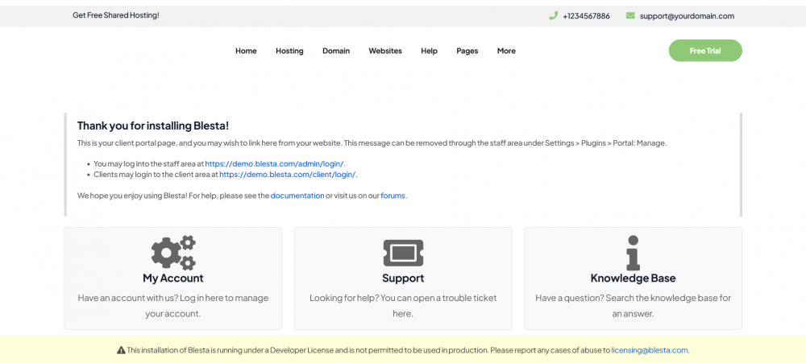Click the green Free Trial button
806x363 pixels.
click(x=705, y=51)
